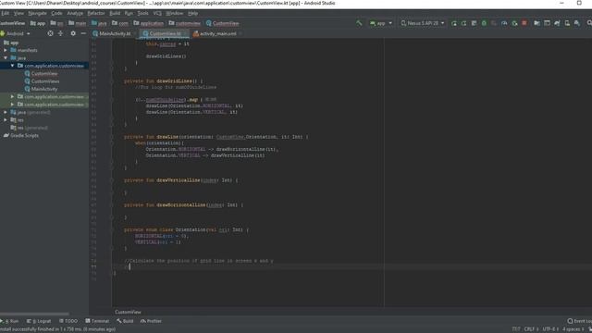Open the Event Log at the bottom right

click(580, 321)
